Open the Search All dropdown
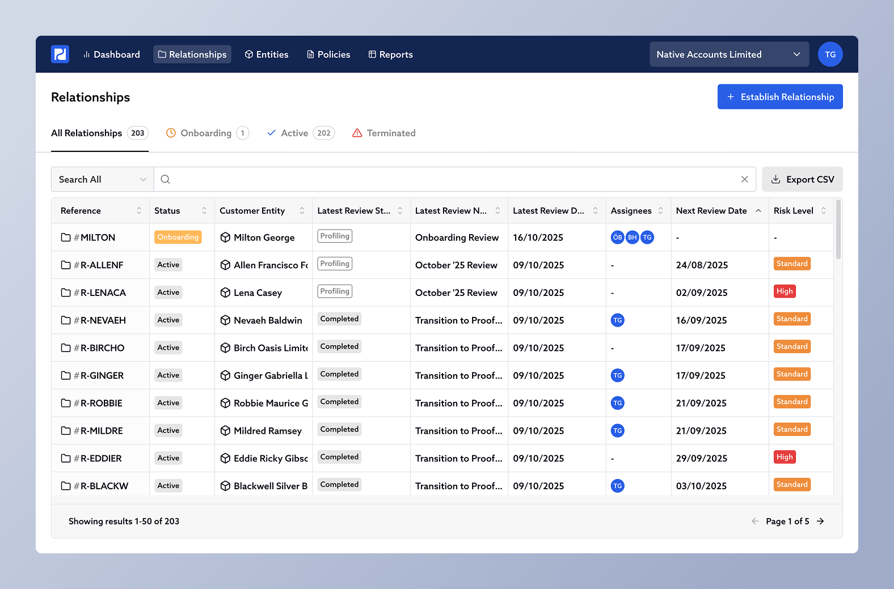 coord(102,179)
